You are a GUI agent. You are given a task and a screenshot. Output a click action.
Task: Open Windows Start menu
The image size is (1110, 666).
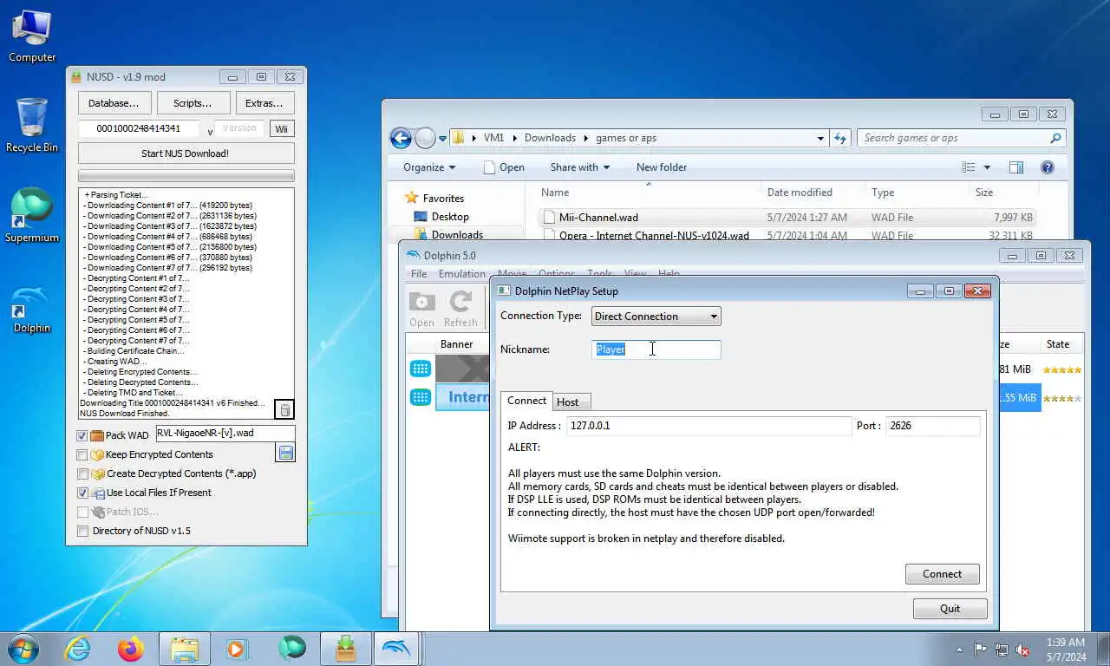(x=23, y=649)
